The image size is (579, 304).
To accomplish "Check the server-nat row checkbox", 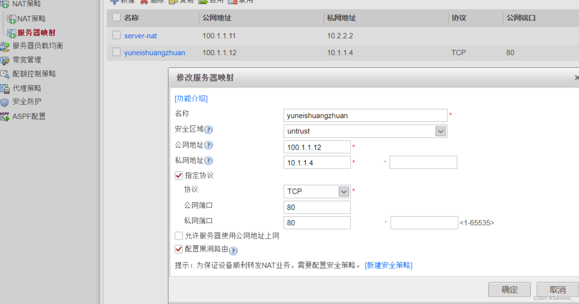I will pos(116,35).
